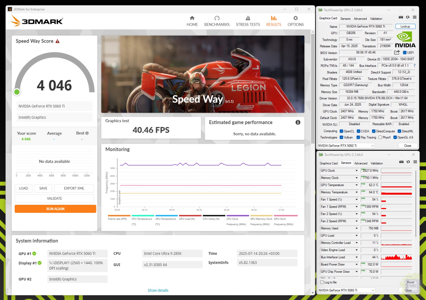
Task: Click the Reset button in Sensors window
Action: pyautogui.click(x=410, y=282)
